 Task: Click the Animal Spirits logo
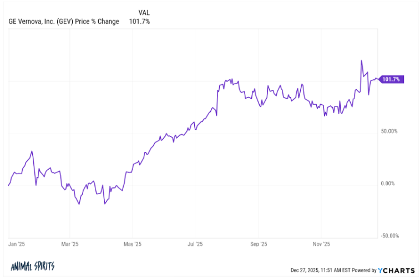(32, 267)
